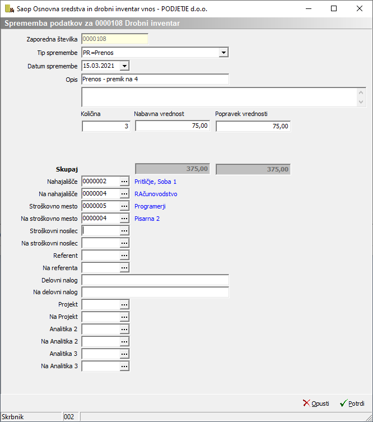The width and height of the screenshot is (373, 422).
Task: Click the Stroškovno mesto code field 0000005
Action: (101, 206)
